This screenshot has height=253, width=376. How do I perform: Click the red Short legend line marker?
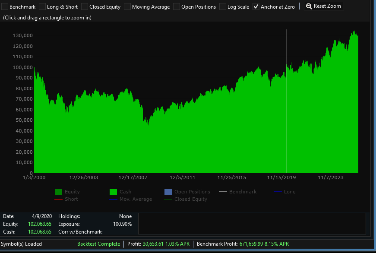(58, 199)
